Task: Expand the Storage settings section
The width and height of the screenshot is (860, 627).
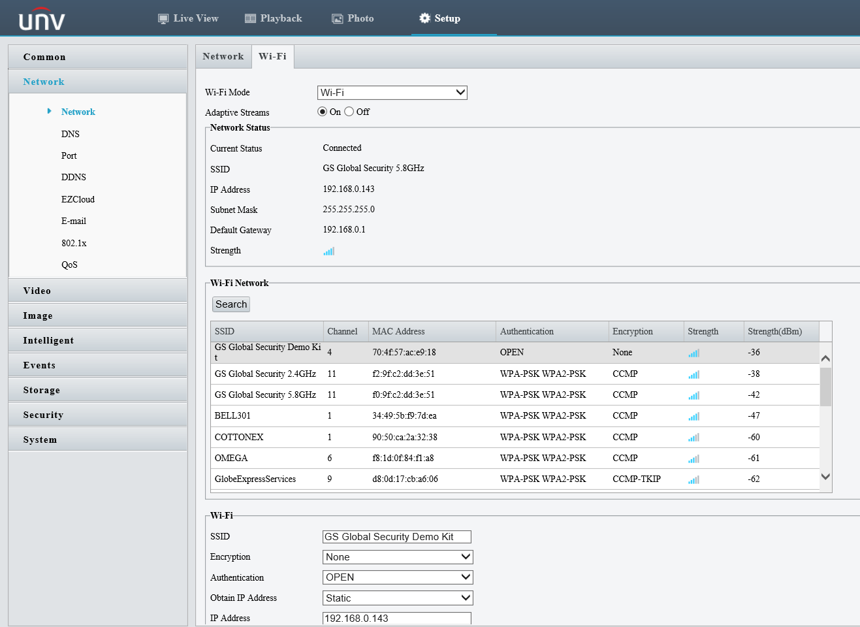Action: click(98, 390)
